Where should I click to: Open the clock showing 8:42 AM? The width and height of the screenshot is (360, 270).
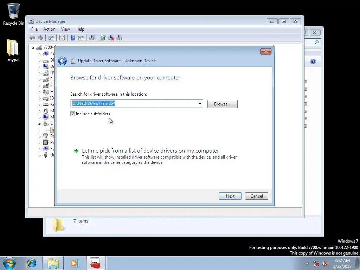pyautogui.click(x=342, y=263)
